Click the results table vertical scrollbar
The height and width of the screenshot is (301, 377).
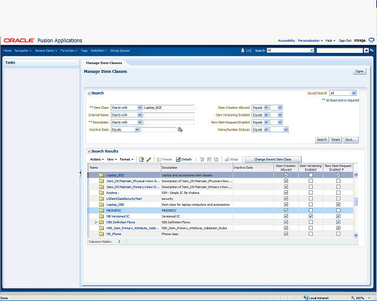click(x=355, y=203)
